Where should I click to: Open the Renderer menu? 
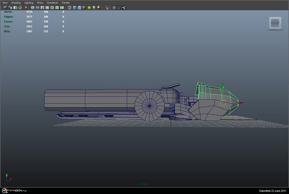(52, 3)
